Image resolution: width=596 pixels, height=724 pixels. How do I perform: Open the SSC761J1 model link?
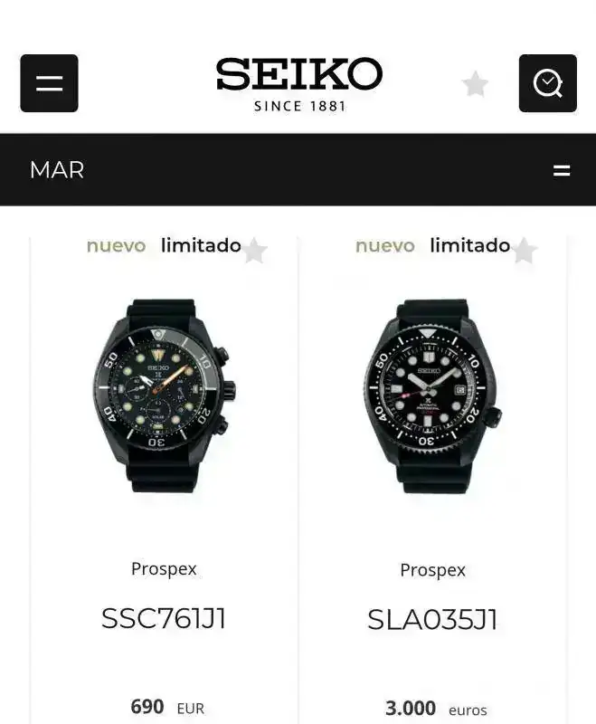tap(164, 618)
